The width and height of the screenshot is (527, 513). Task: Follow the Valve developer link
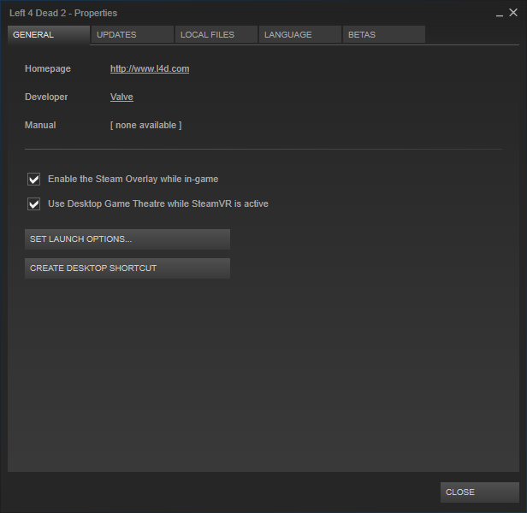pyautogui.click(x=121, y=97)
